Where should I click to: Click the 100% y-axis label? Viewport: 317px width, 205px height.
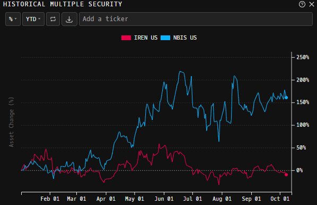[303, 125]
